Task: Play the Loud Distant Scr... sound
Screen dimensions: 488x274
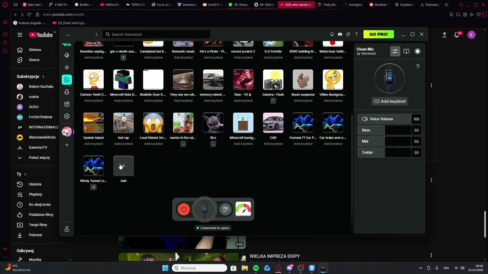Action: pos(153,123)
